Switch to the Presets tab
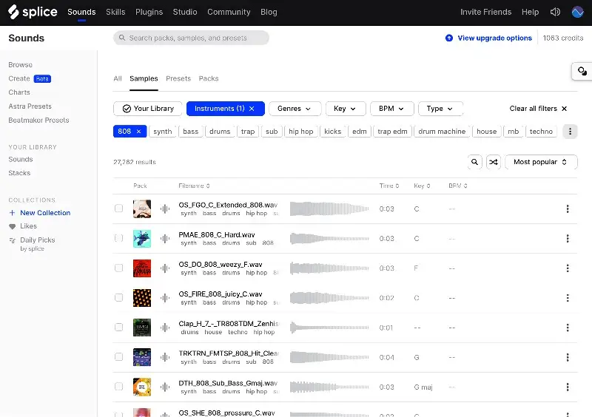The height and width of the screenshot is (417, 592). [x=178, y=78]
